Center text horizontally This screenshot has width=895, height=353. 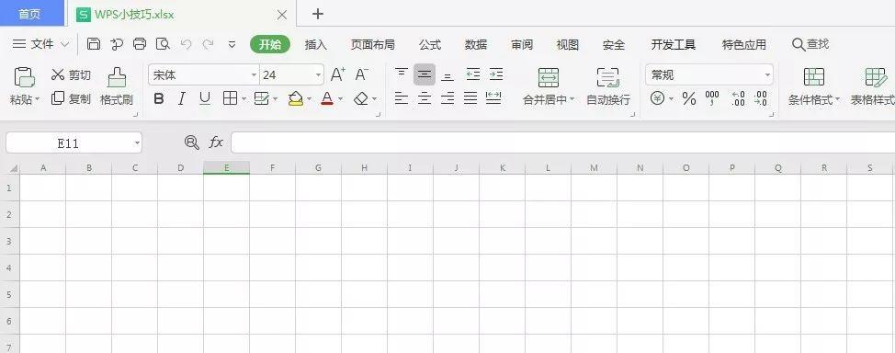click(425, 98)
